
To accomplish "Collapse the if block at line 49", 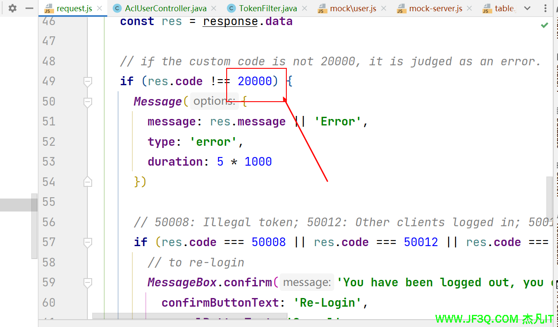I will pyautogui.click(x=88, y=81).
